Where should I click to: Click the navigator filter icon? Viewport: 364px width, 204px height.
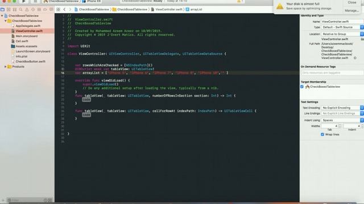tap(9, 200)
